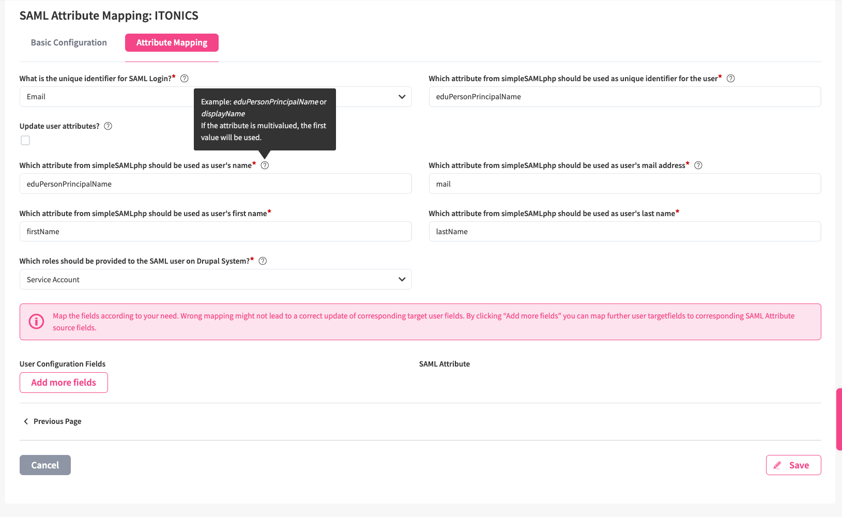Click help icon next to simpleSAMLphp unique identifier label

click(731, 79)
